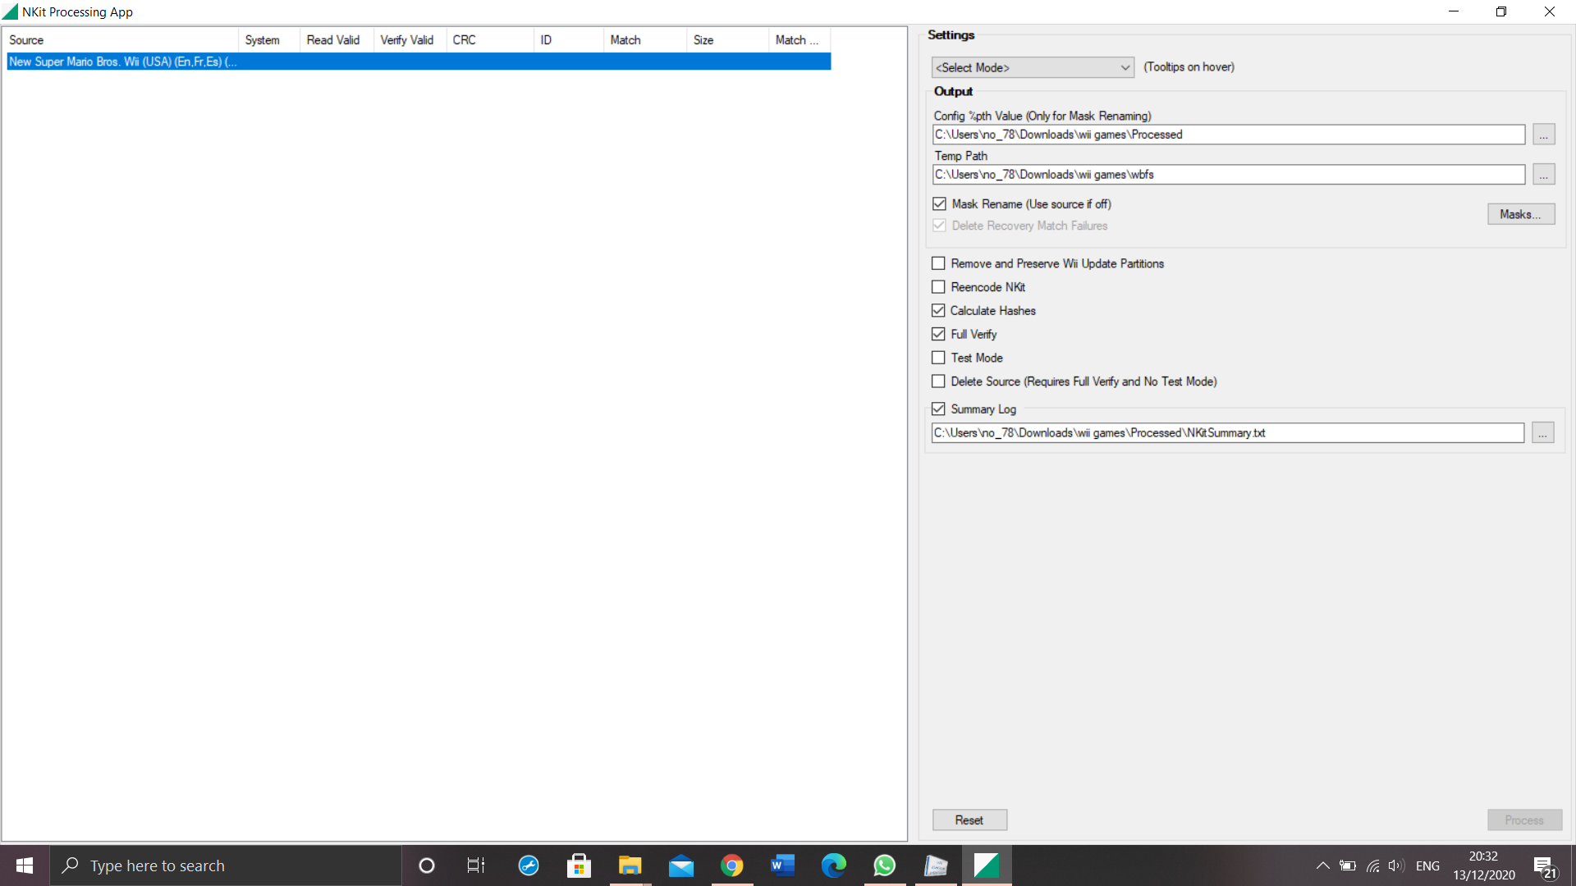Click the battery status tray icon
This screenshot has height=886, width=1576.
coord(1348,865)
